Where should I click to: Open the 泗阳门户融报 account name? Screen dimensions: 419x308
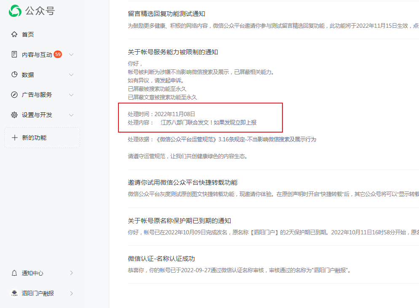(38, 293)
